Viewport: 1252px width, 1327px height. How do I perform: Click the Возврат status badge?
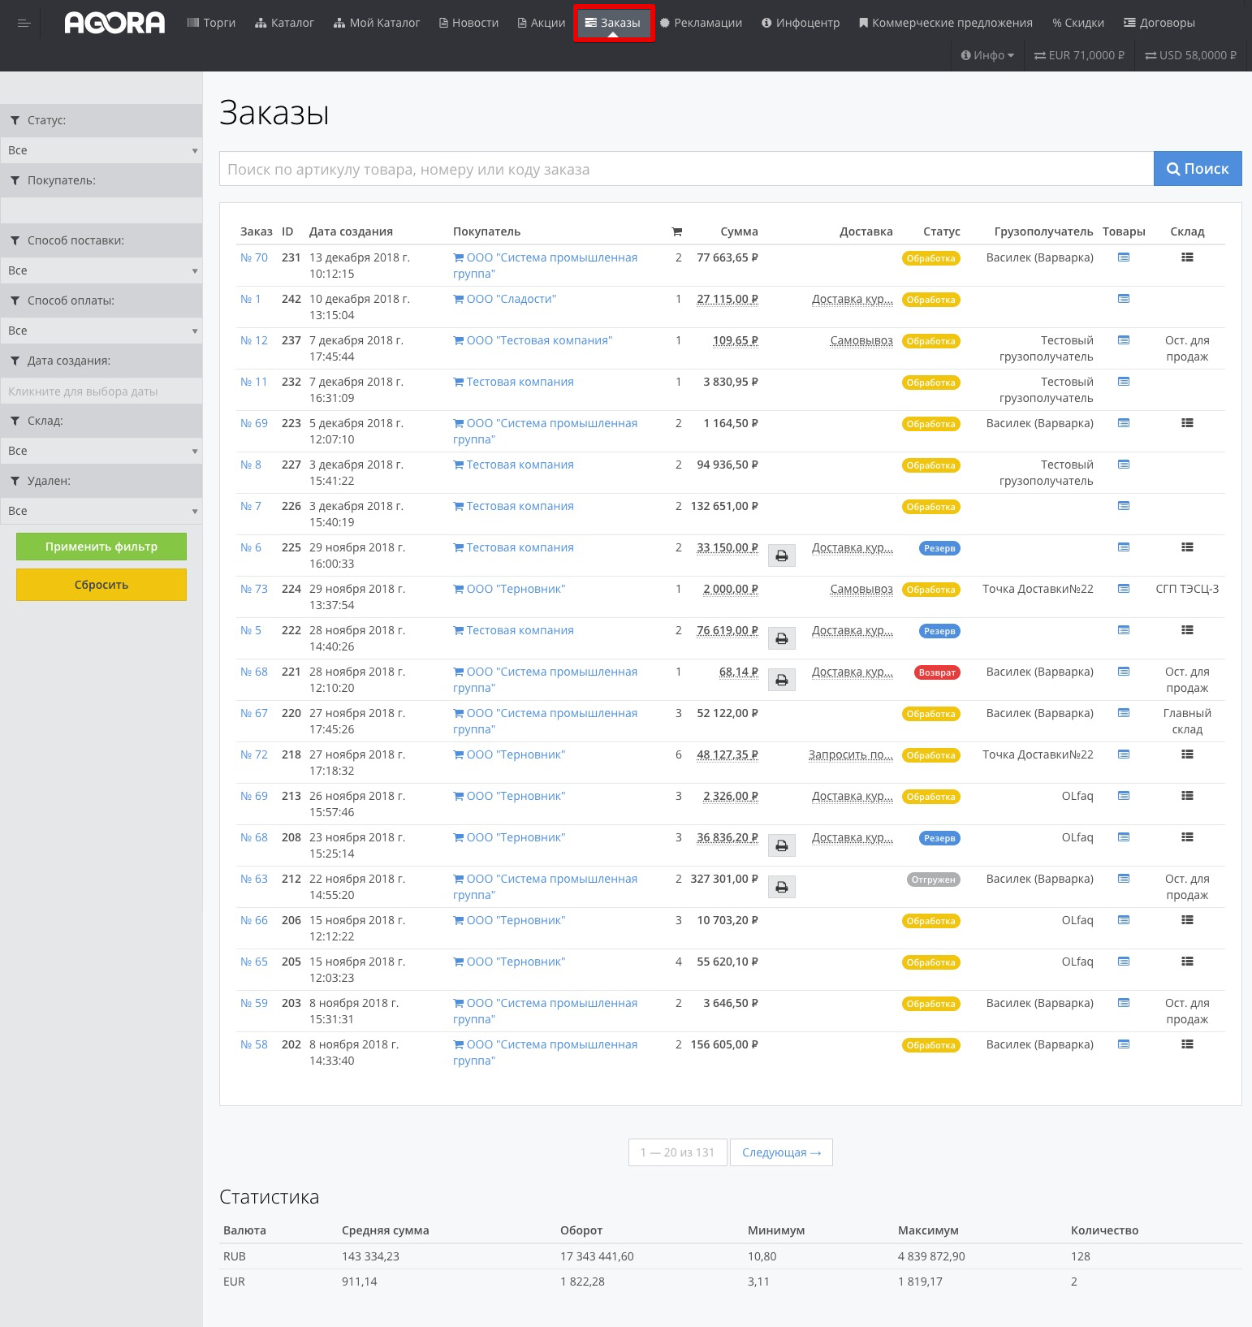[x=937, y=672]
